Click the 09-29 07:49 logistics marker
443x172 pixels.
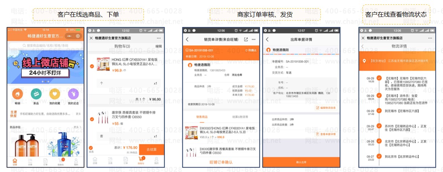pos(379,111)
